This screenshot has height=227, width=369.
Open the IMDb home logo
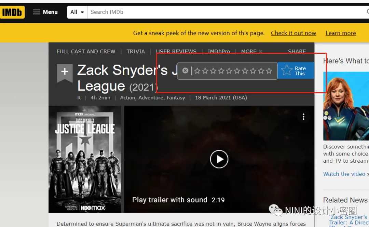coord(12,12)
